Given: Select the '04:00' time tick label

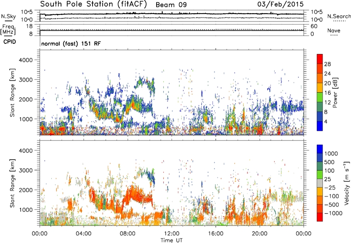Looking at the screenshot, I should click(83, 234).
